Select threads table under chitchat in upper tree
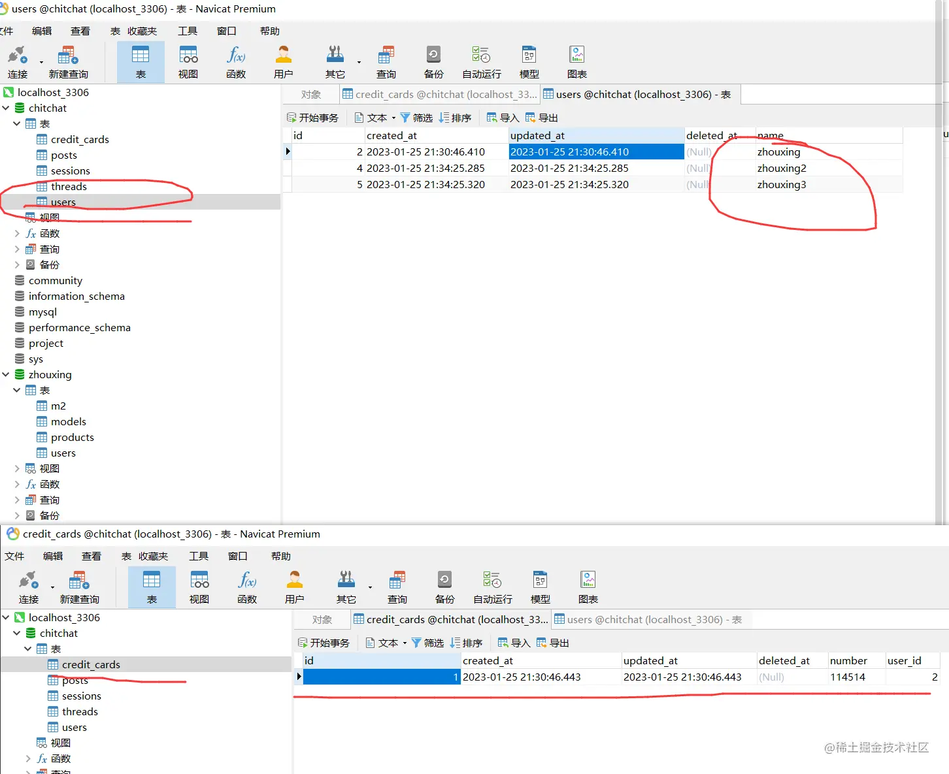 (69, 186)
